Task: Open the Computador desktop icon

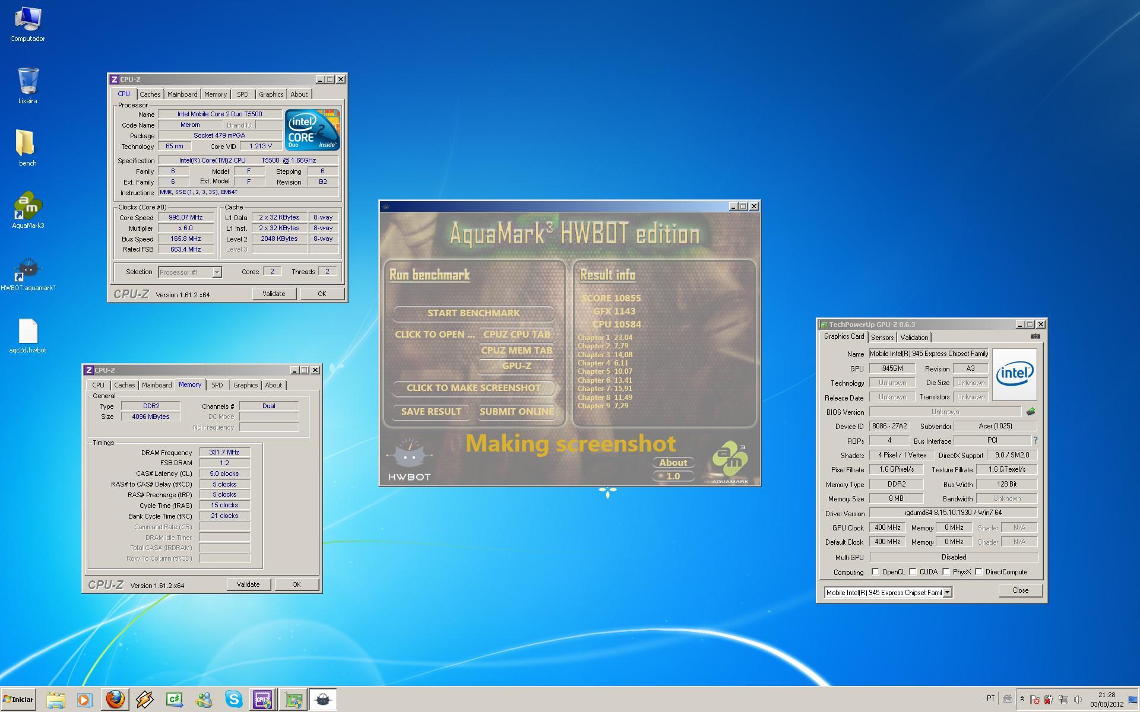Action: [27, 25]
